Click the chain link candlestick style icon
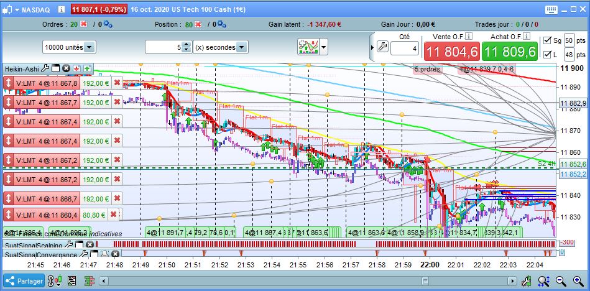Viewport: 590px width, 291px height. 55,280
